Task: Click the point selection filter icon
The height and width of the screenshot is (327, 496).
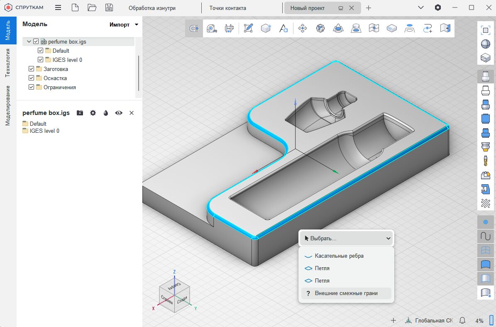Action: point(485,222)
